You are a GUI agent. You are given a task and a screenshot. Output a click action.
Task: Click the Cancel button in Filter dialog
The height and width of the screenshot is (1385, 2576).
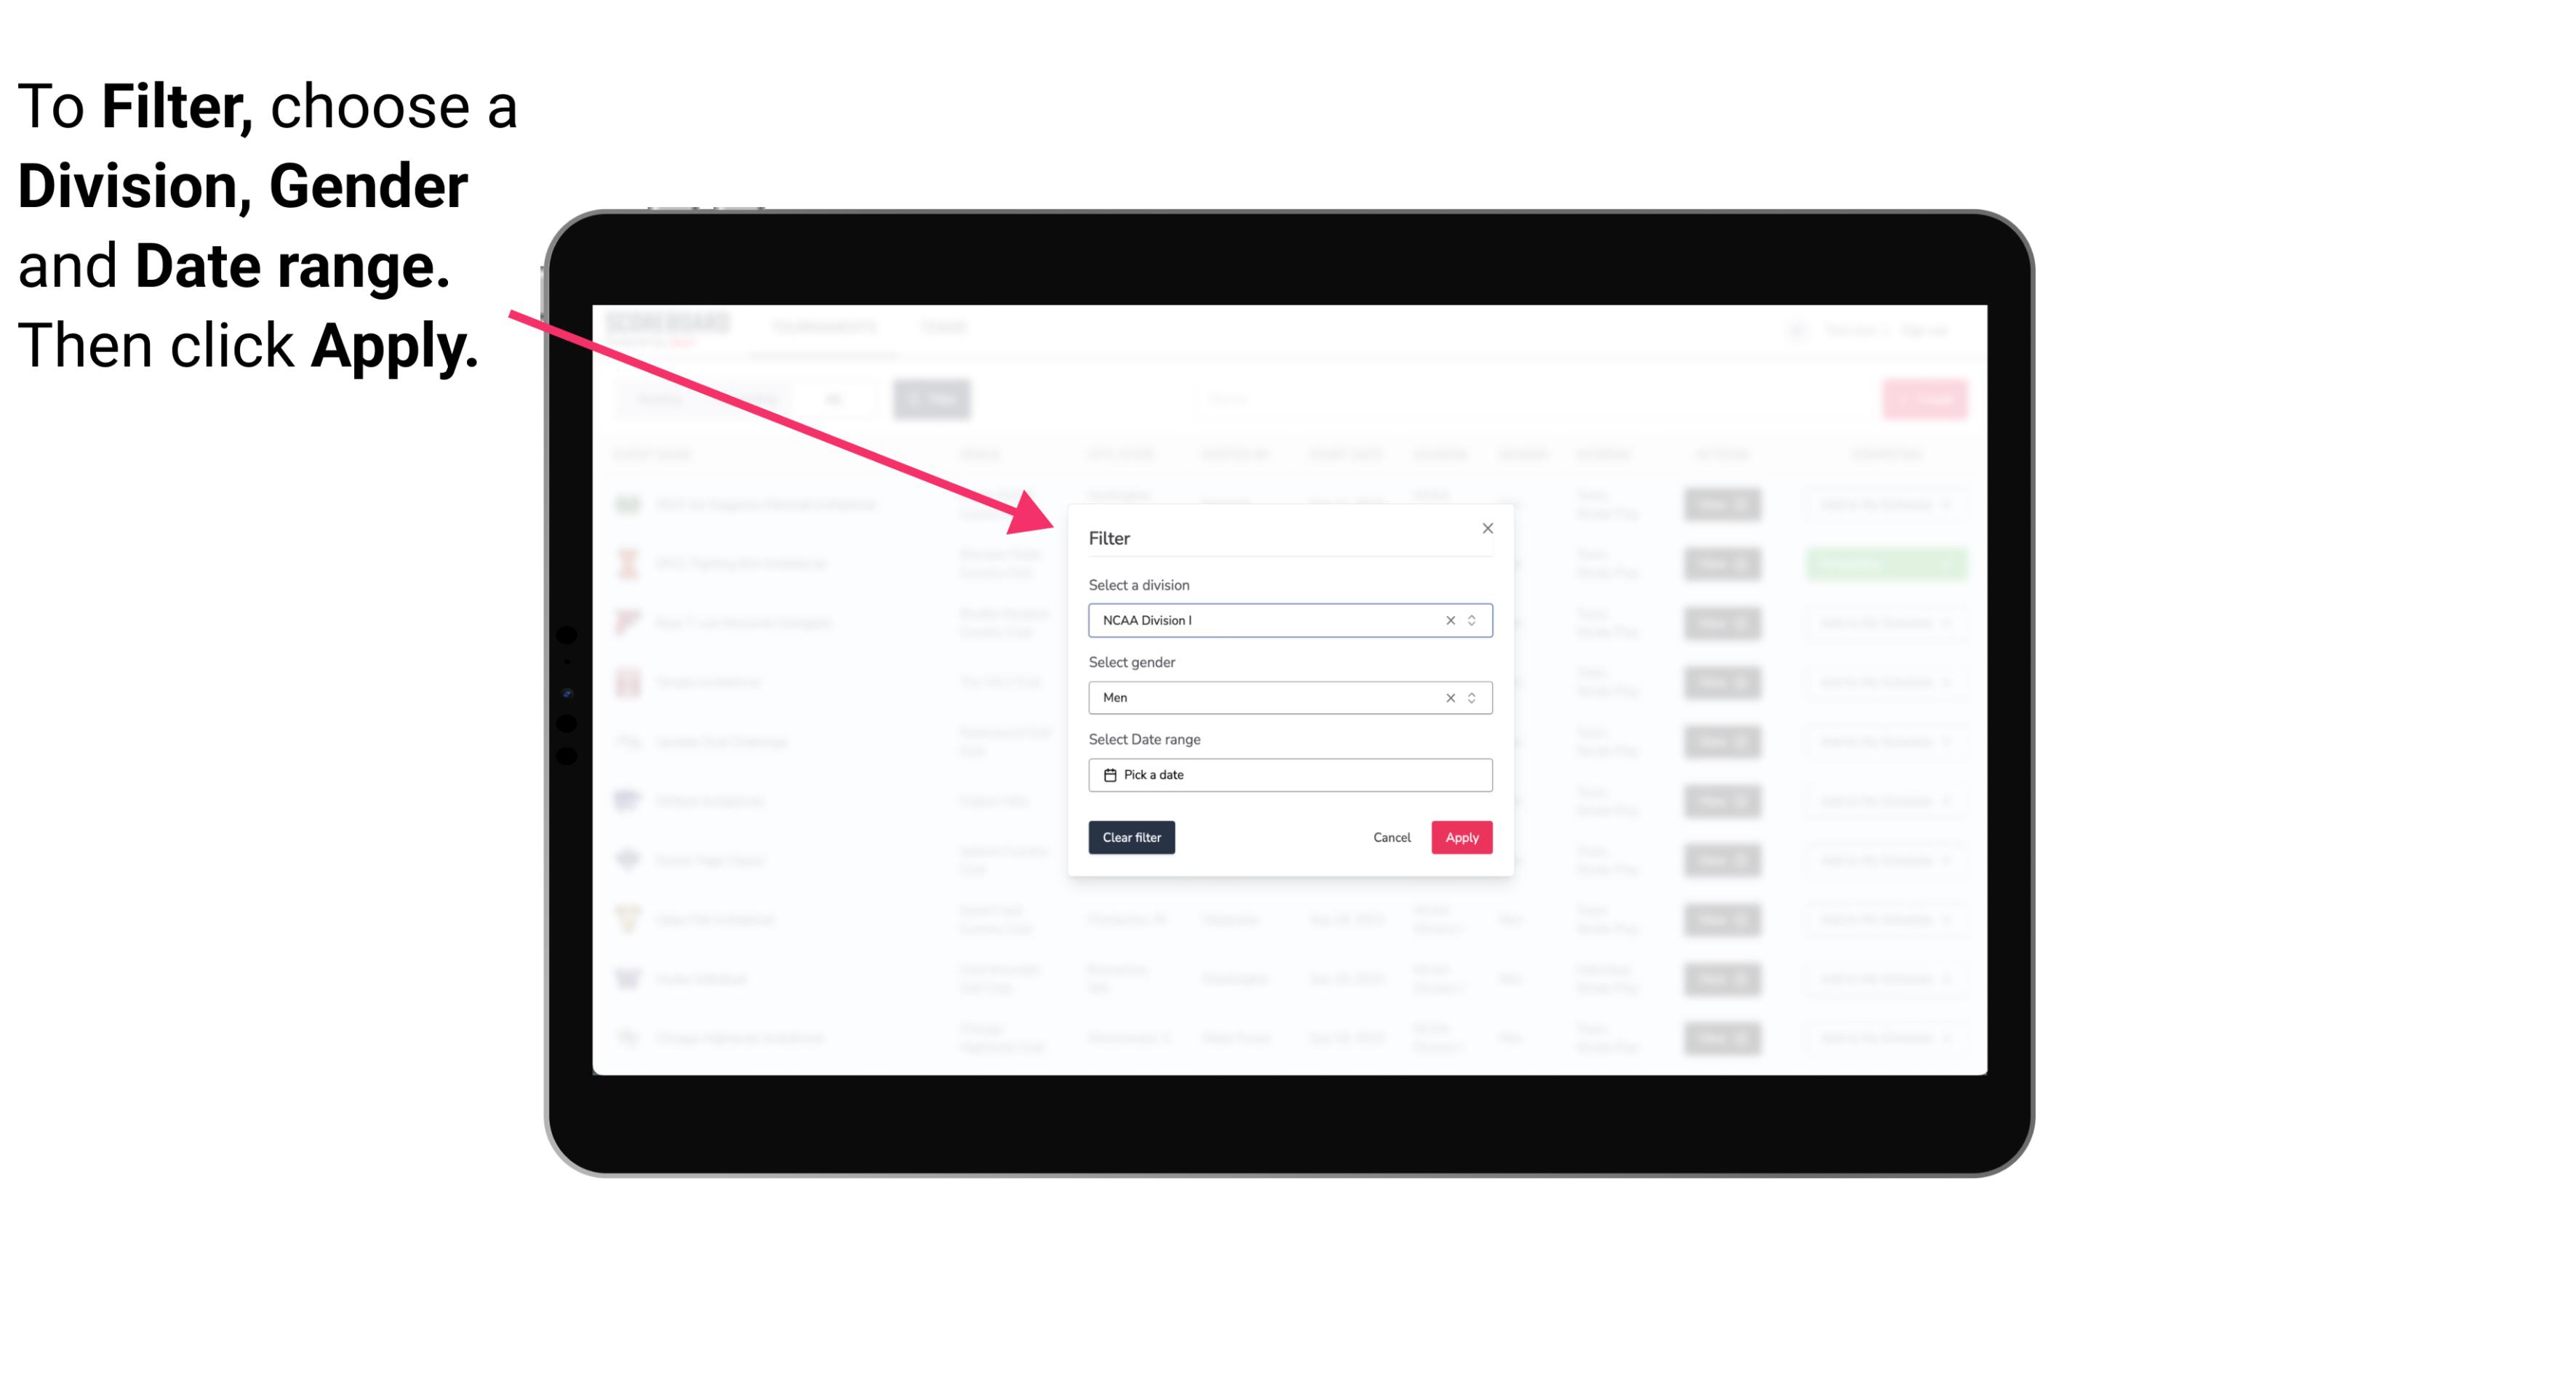[x=1393, y=838]
